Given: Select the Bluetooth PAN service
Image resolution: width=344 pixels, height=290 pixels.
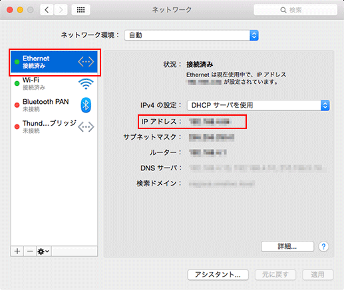Looking at the screenshot, I should pos(54,105).
